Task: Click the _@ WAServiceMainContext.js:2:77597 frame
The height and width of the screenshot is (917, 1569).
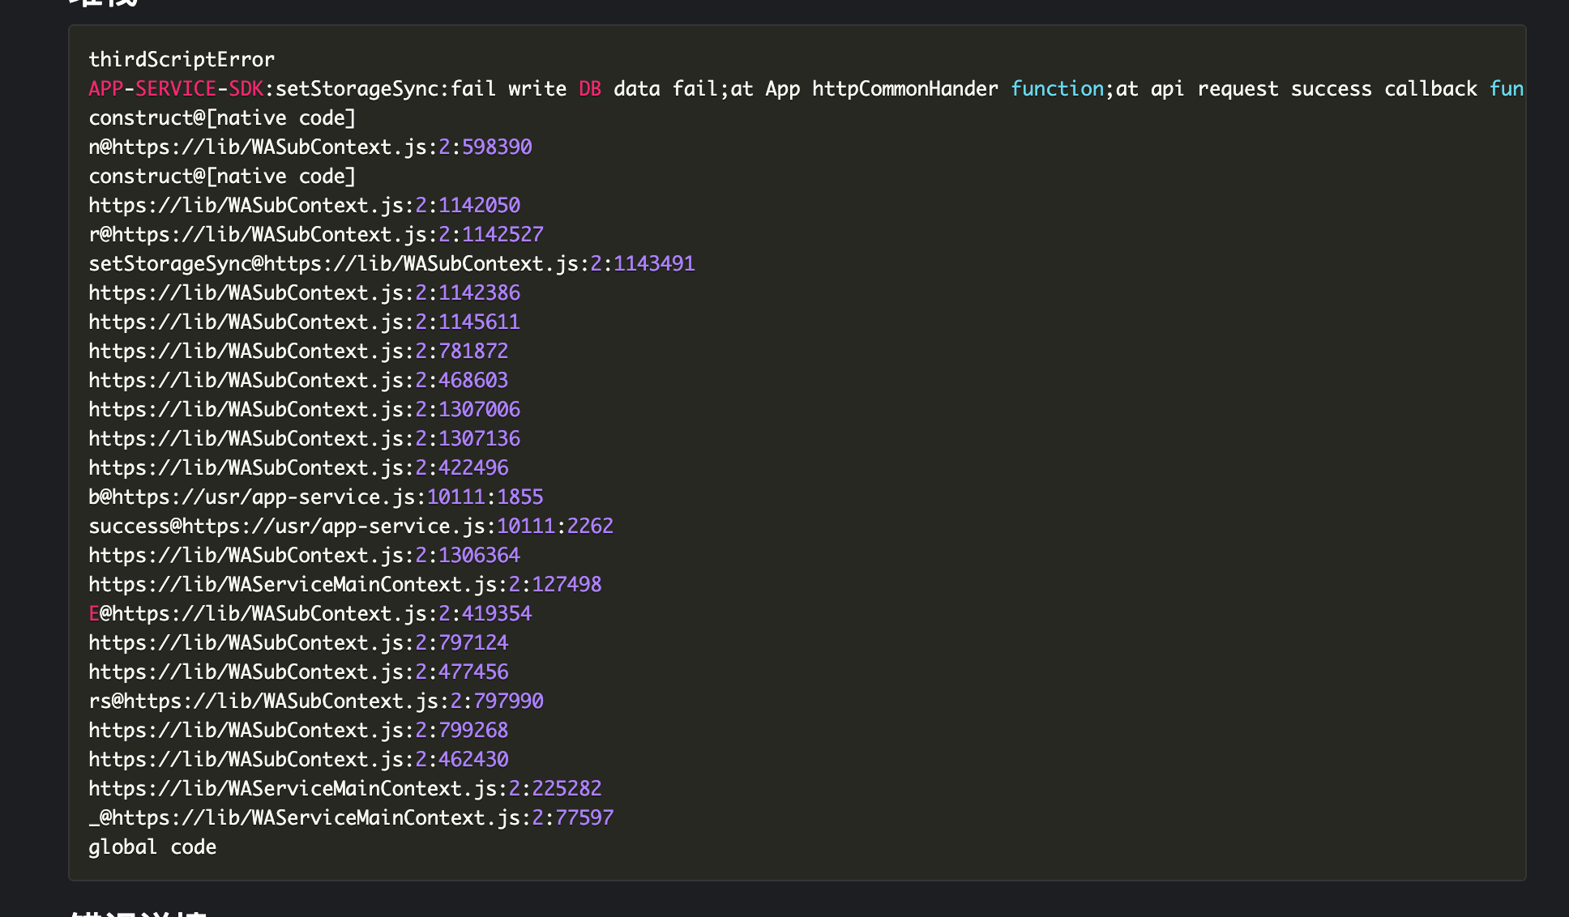Action: 351,818
